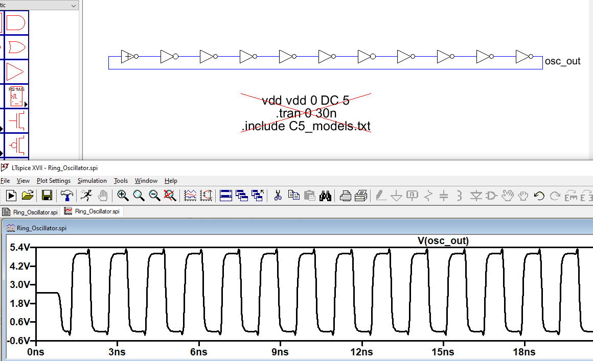Click the Resistor icon

click(x=428, y=196)
